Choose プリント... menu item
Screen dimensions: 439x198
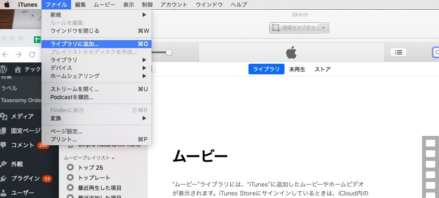tap(97, 139)
